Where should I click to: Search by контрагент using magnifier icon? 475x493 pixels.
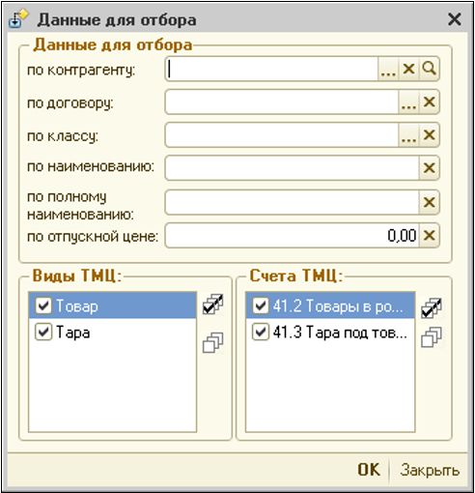[429, 69]
